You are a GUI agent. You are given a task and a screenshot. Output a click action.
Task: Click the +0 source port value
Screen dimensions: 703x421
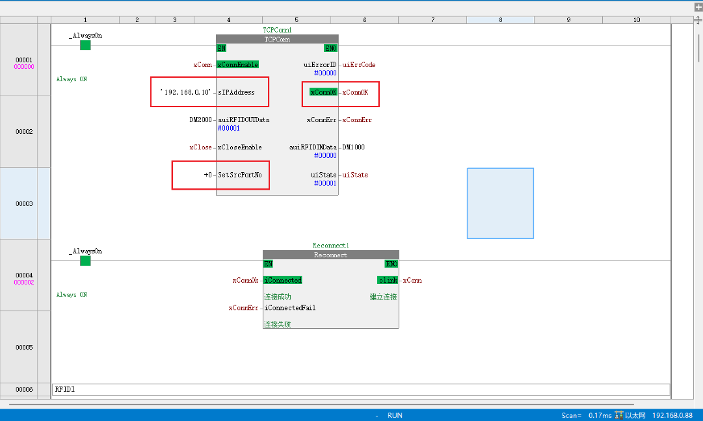point(207,175)
